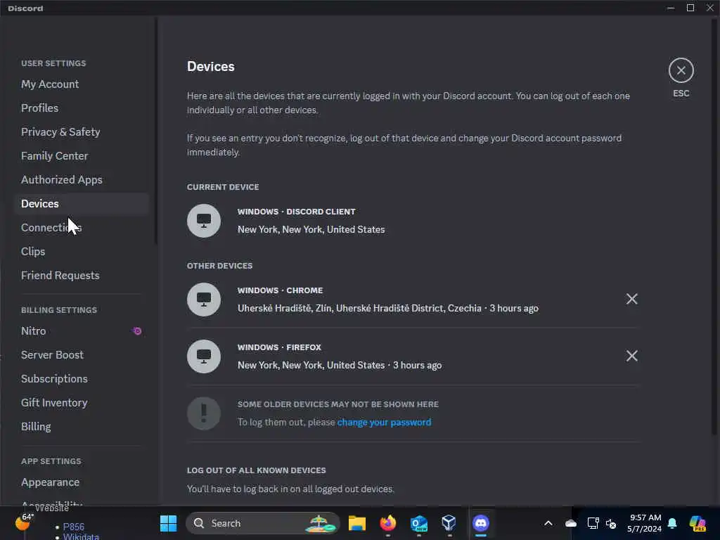Click the muted volume tray icon
This screenshot has width=720, height=540.
coord(611,523)
